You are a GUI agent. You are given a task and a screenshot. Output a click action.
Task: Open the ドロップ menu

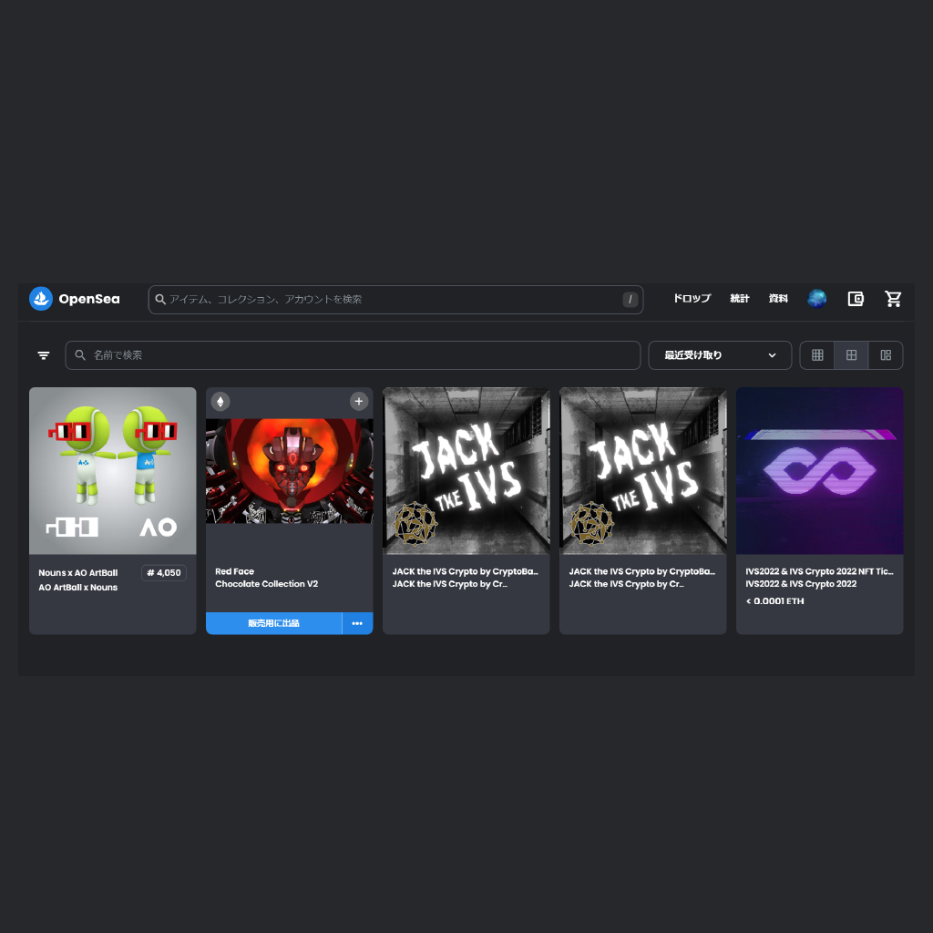[692, 299]
